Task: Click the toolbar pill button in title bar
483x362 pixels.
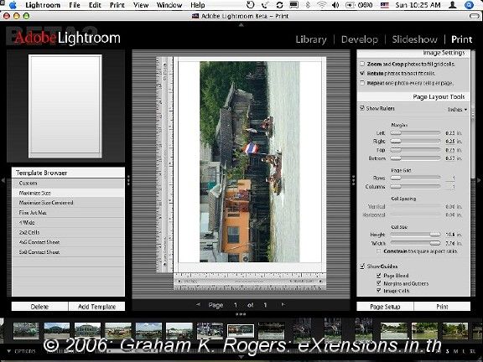Action: point(475,16)
